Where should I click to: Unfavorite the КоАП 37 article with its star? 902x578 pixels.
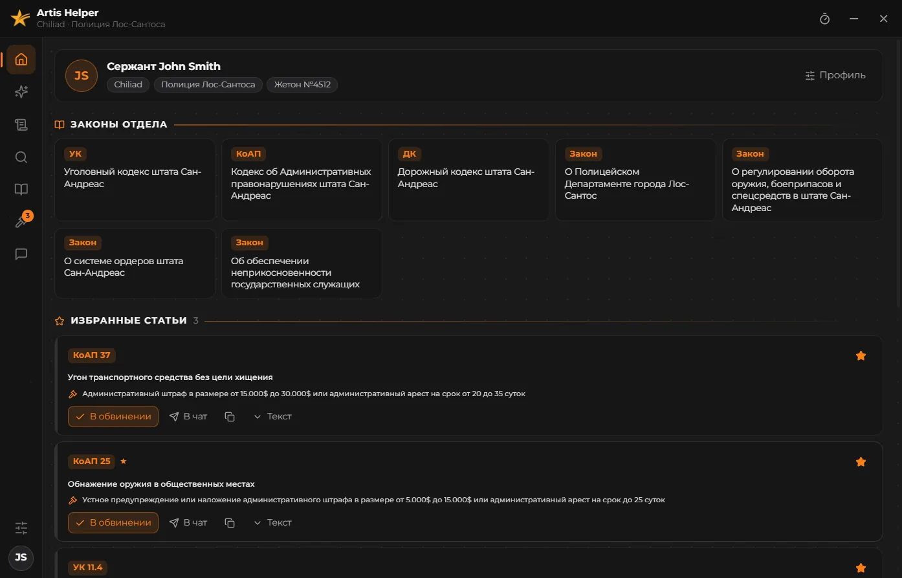(861, 355)
